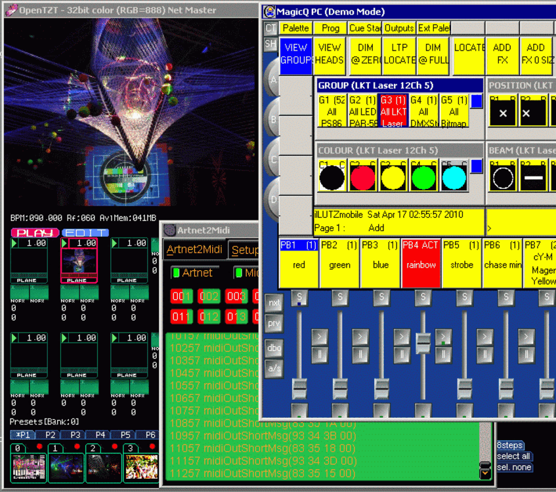
Task: Select group G5 All Bitmap
Action: click(454, 111)
